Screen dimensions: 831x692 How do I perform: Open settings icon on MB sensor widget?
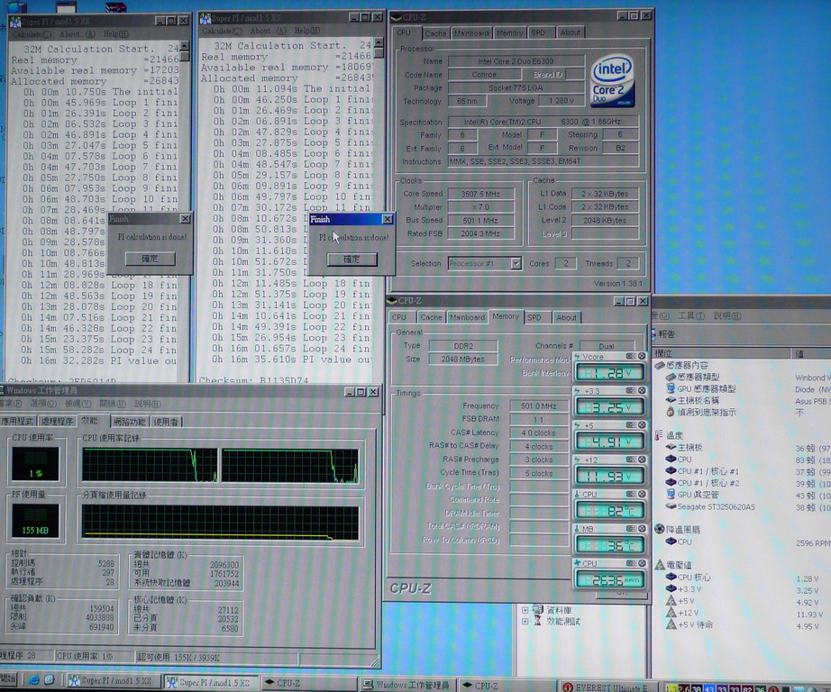(631, 529)
